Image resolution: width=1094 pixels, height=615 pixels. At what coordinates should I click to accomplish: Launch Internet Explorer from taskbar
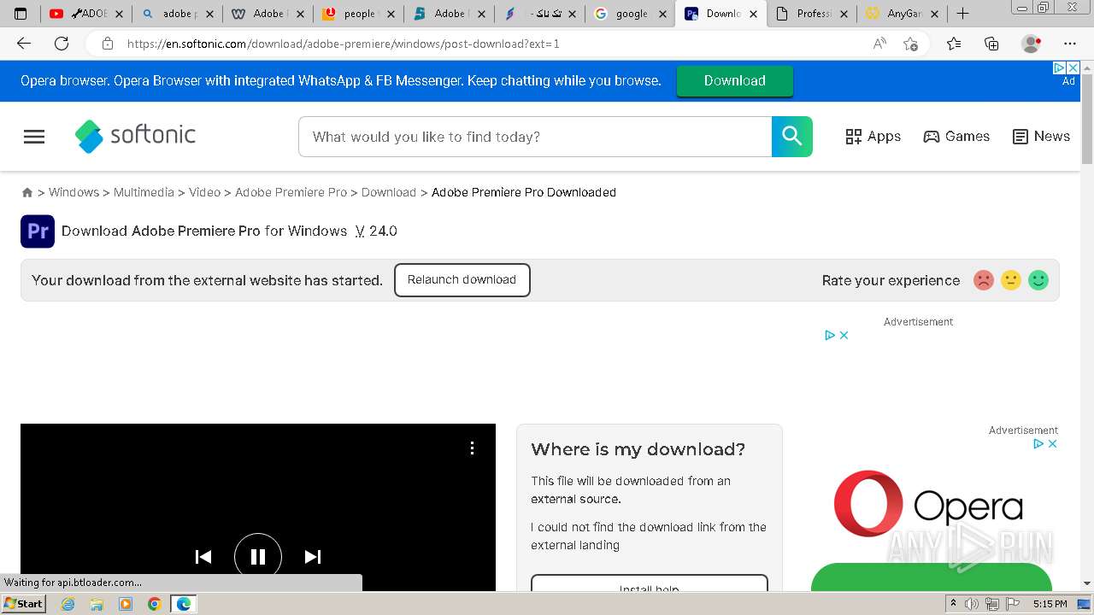68,604
